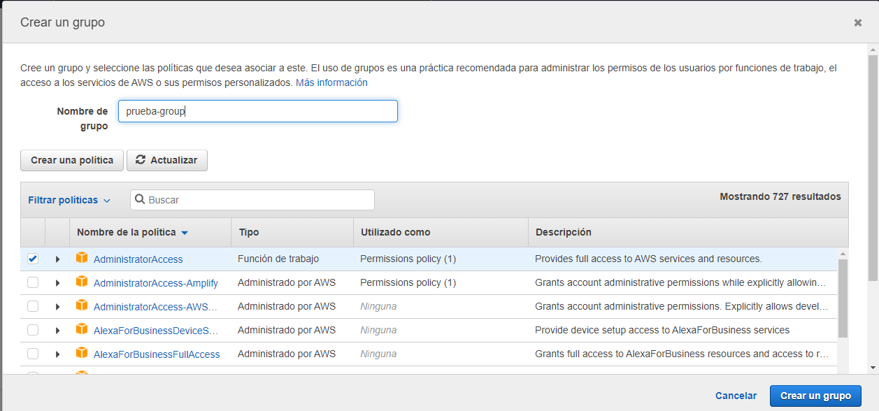Click the magnifier icon in search box

[x=141, y=200]
